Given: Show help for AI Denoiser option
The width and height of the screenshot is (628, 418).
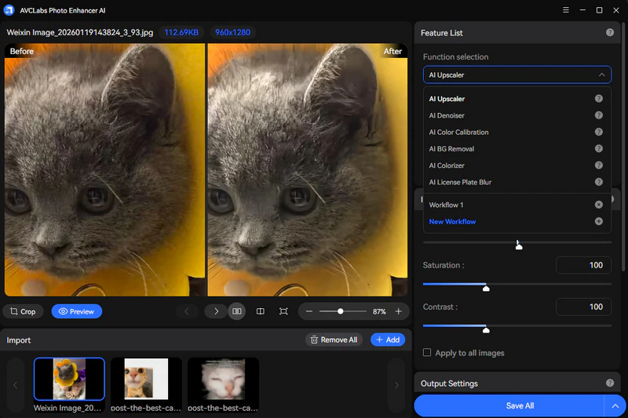Looking at the screenshot, I should [598, 115].
